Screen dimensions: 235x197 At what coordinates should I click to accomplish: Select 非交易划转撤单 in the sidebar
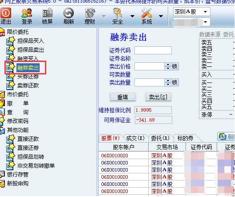tap(36, 166)
